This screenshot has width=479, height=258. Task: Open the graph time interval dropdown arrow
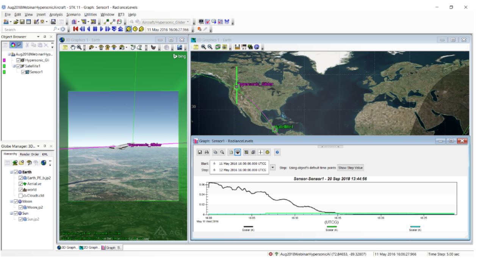pyautogui.click(x=272, y=167)
